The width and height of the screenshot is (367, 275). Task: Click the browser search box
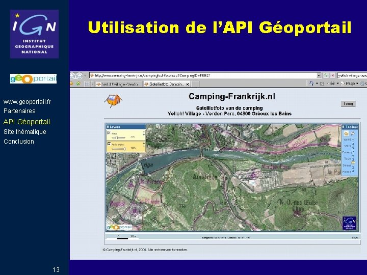(352, 75)
